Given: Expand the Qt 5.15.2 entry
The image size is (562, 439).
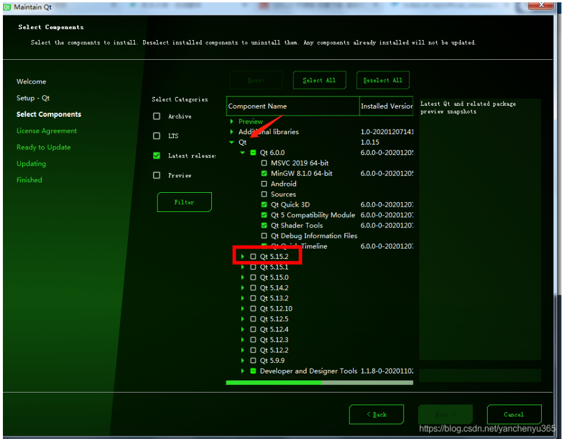Looking at the screenshot, I should pos(242,256).
